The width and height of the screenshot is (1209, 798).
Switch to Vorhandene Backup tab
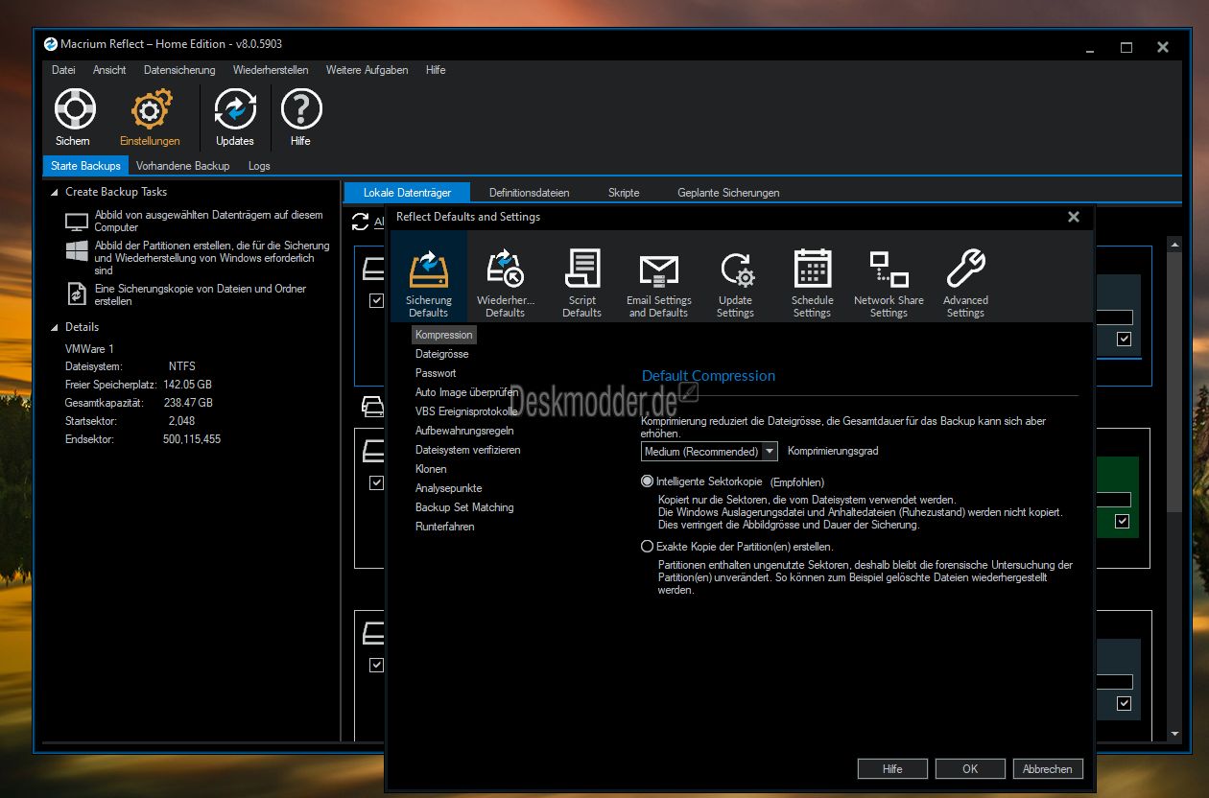point(183,166)
